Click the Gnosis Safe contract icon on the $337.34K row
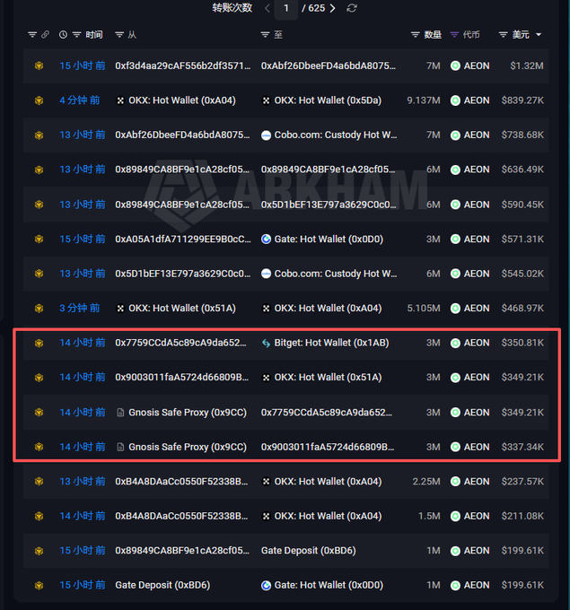The width and height of the screenshot is (570, 610). [x=120, y=448]
